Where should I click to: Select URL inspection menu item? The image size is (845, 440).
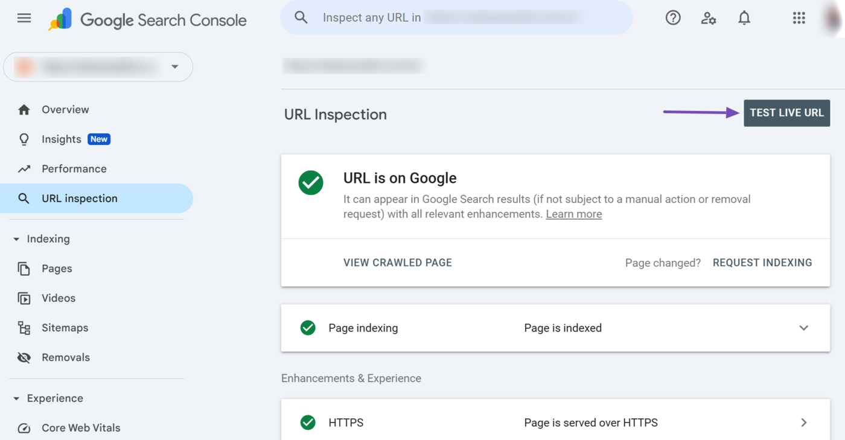point(97,199)
